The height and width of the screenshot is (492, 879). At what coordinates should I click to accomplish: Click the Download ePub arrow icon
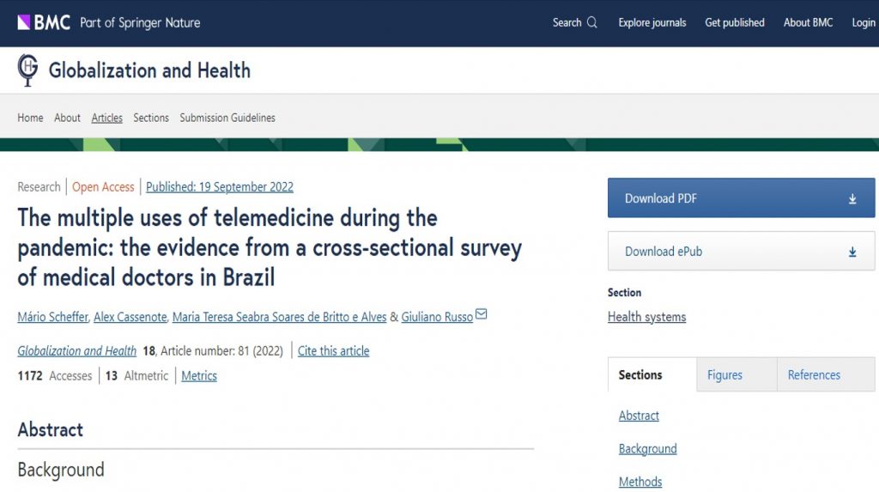(x=852, y=252)
